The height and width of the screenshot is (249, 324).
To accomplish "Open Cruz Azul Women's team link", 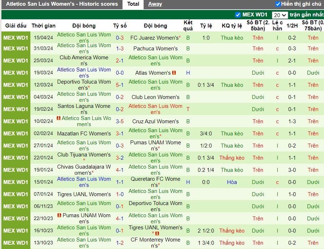I will (155, 121).
